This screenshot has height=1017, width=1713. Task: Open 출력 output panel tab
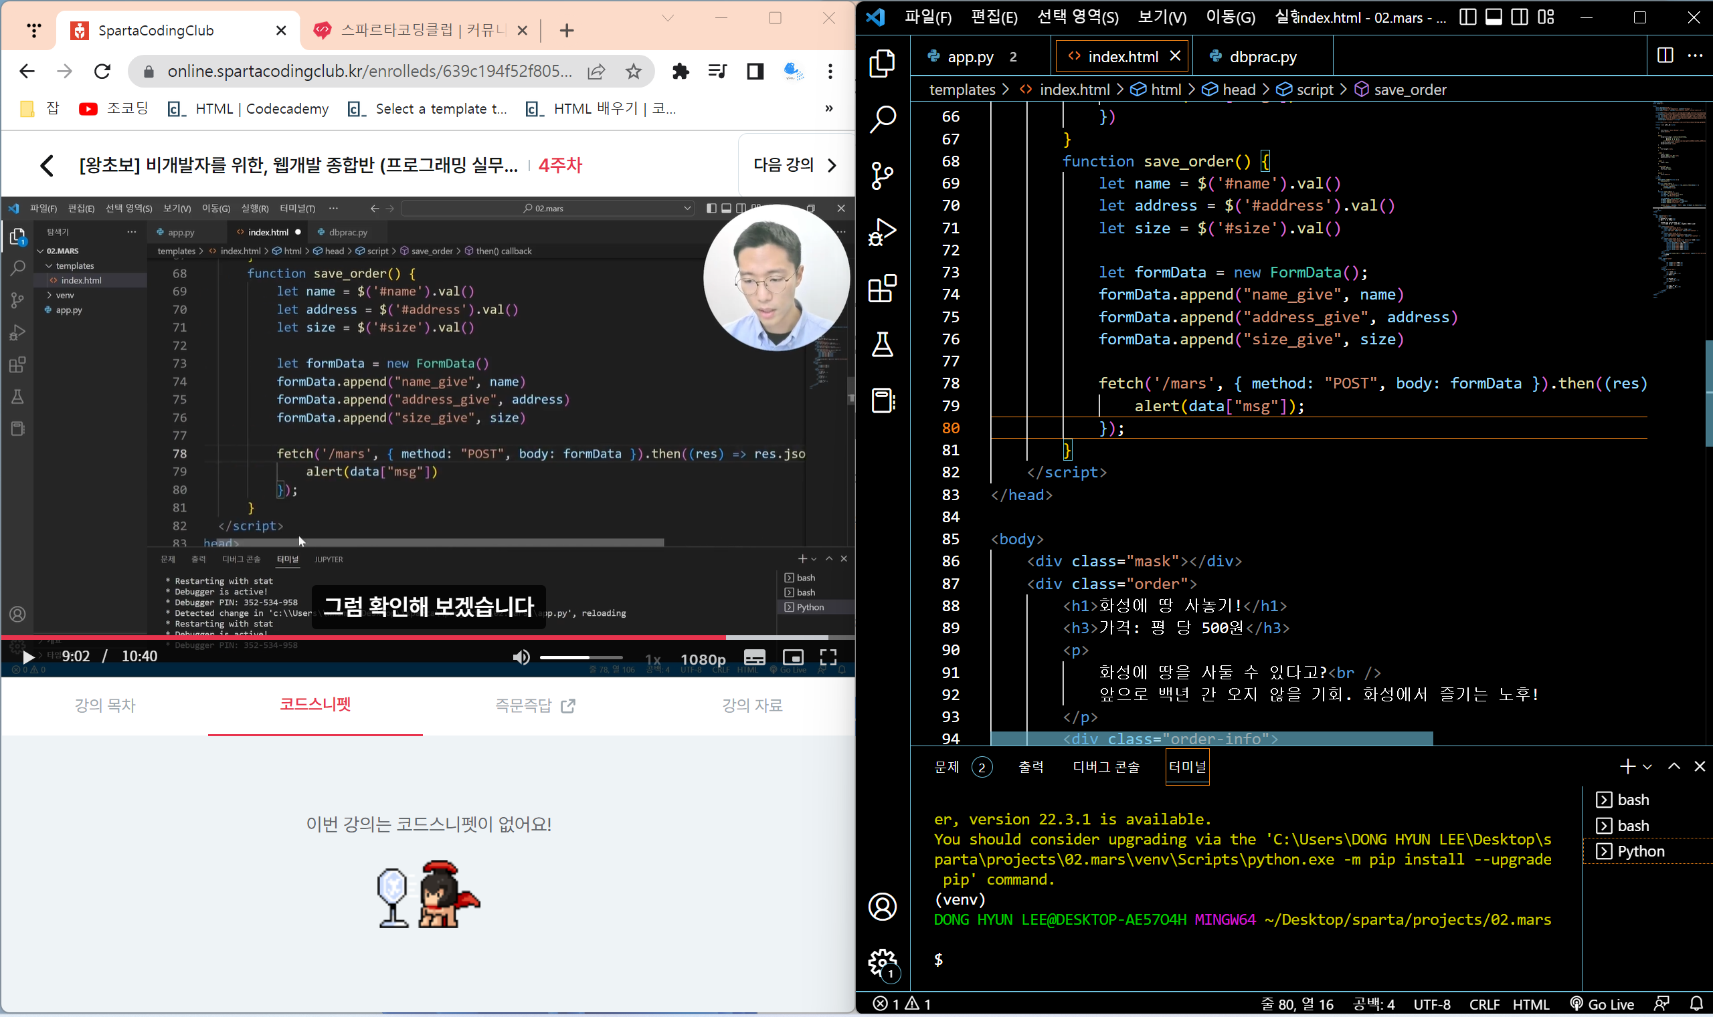[x=1030, y=767]
